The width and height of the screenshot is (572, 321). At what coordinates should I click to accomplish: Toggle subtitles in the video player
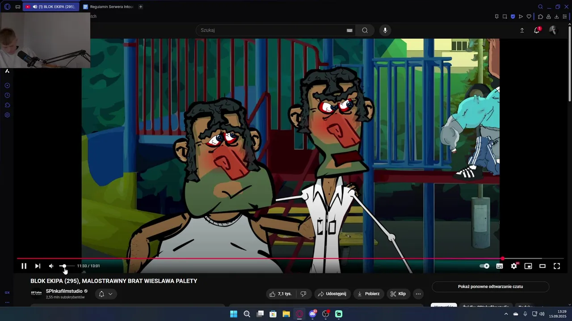tap(500, 266)
